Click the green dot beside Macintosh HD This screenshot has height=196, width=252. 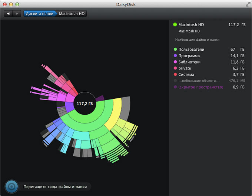point(175,24)
